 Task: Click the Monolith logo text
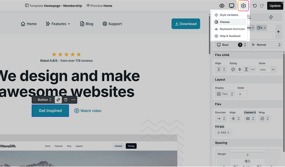pyautogui.click(x=8, y=146)
